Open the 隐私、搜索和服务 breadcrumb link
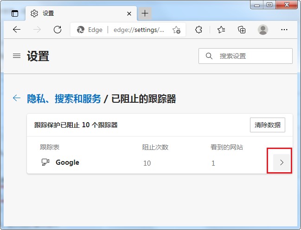The height and width of the screenshot is (230, 301). (64, 99)
